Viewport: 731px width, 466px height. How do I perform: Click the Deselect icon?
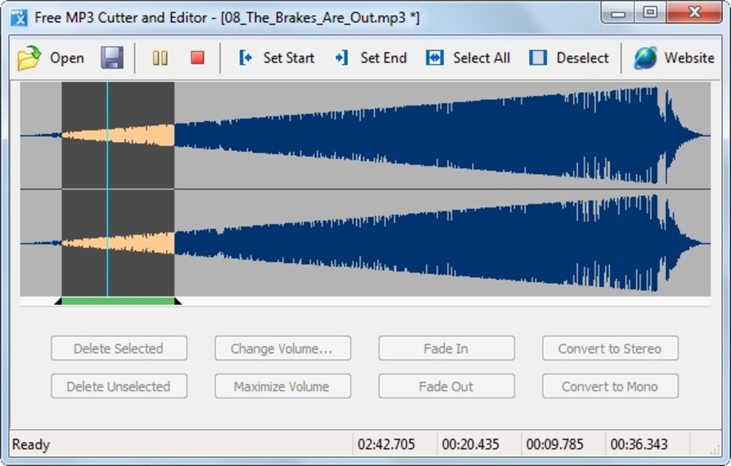537,58
